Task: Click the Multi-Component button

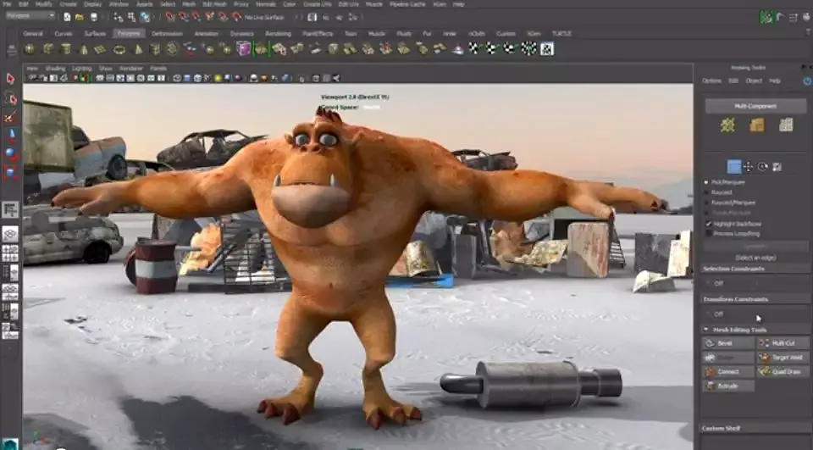Action: click(755, 106)
